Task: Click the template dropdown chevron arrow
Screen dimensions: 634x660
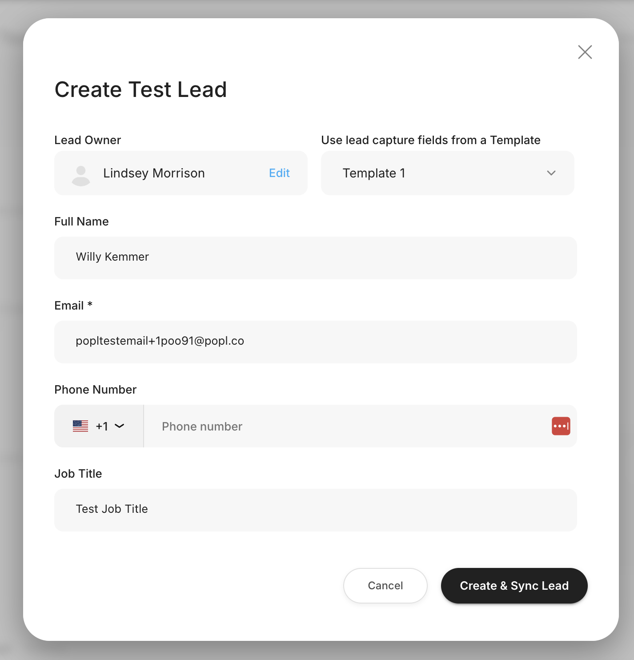Action: coord(551,173)
